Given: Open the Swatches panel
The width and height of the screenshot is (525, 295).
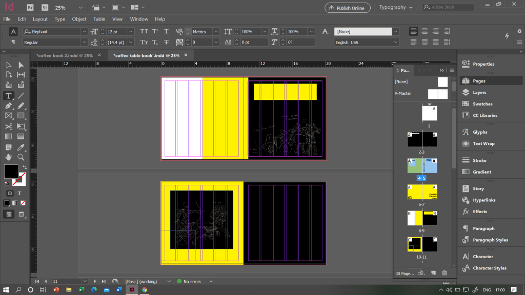Looking at the screenshot, I should tap(482, 104).
